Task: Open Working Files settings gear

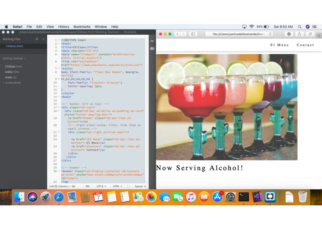Action: (37, 39)
